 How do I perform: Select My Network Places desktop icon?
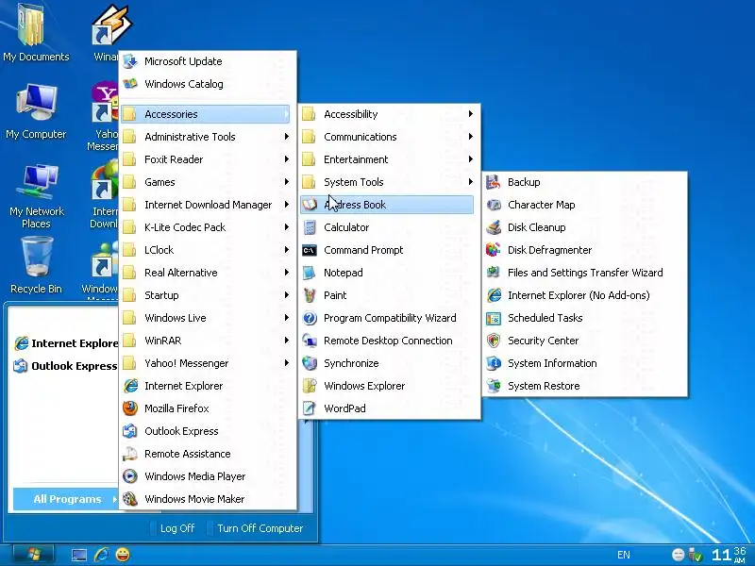(36, 195)
